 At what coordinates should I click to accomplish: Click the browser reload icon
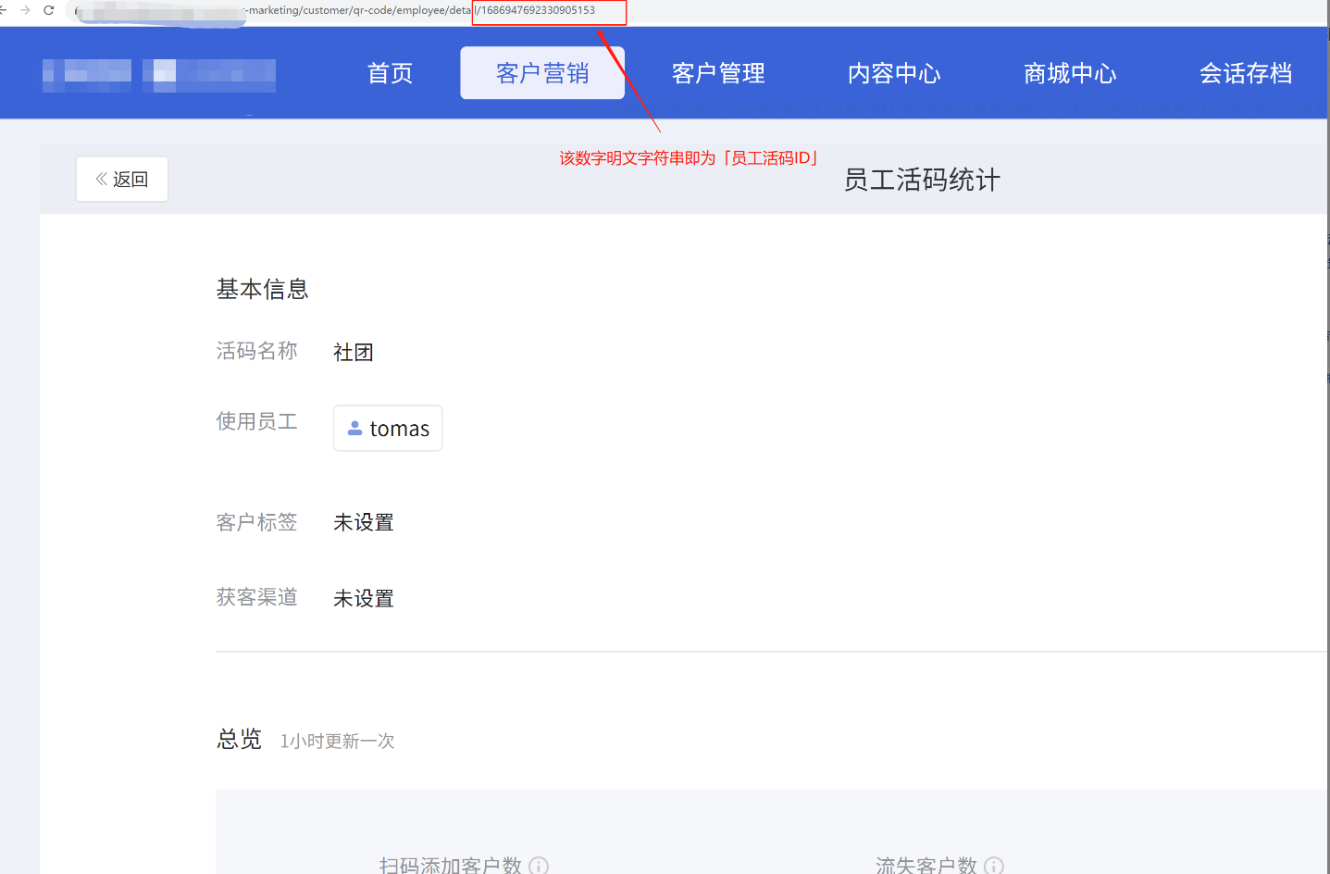[x=49, y=10]
